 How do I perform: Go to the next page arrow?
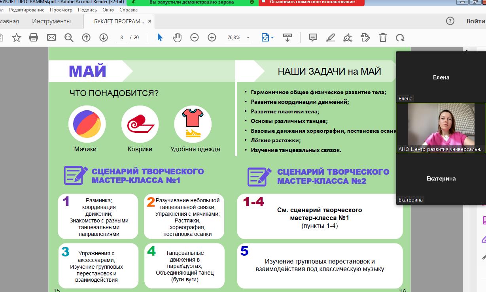(104, 38)
